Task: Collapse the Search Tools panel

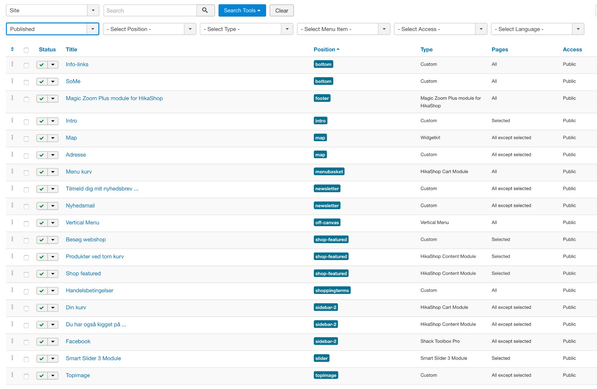Action: click(242, 11)
